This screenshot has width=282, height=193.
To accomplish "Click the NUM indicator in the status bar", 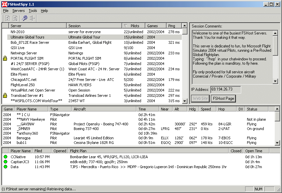I will 258,189.
